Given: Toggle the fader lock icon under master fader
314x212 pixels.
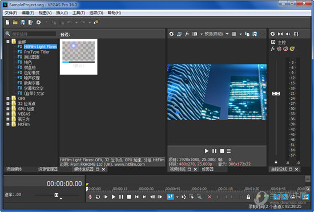Looking at the screenshot, I should [276, 162].
